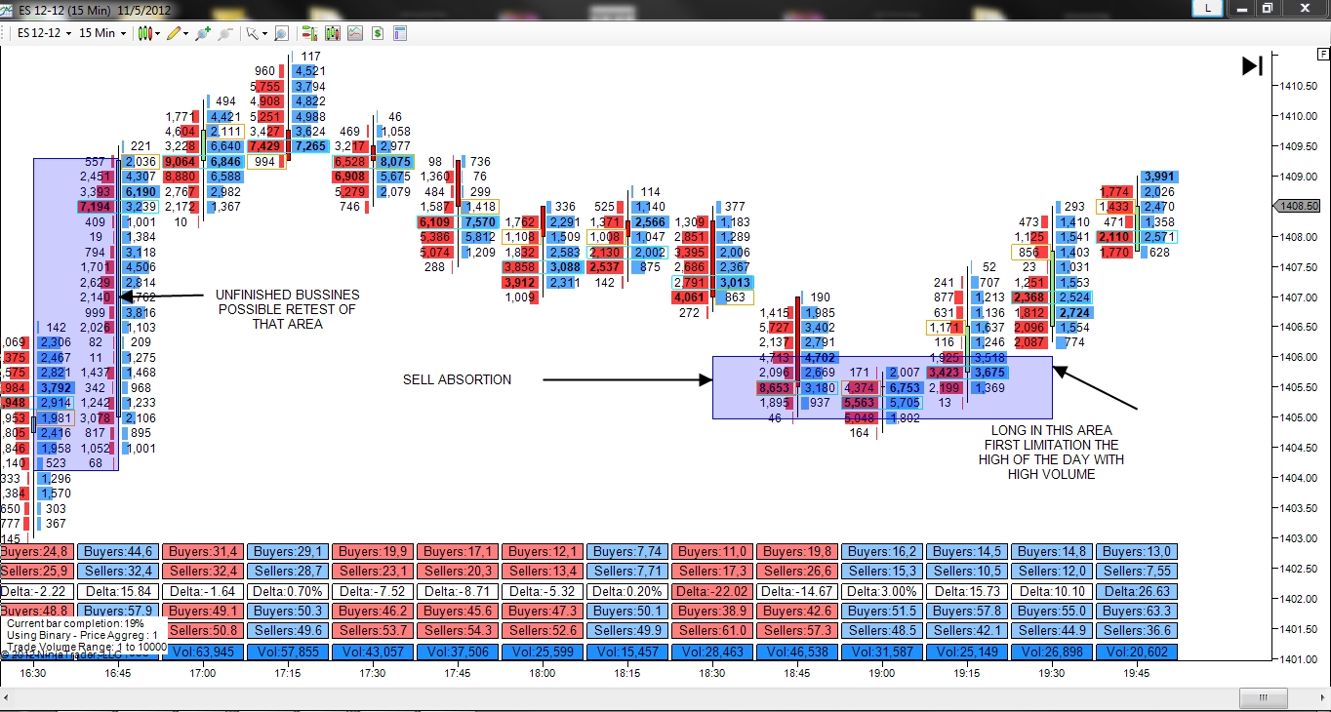Open the ES 12-12 instrument selector
The image size is (1331, 712).
[45, 33]
